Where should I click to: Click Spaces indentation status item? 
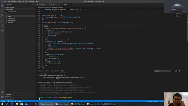click(155, 101)
